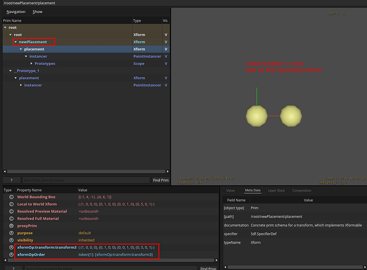Click the World Bounding Box type icon
This screenshot has width=367, height=270.
pyautogui.click(x=11, y=197)
